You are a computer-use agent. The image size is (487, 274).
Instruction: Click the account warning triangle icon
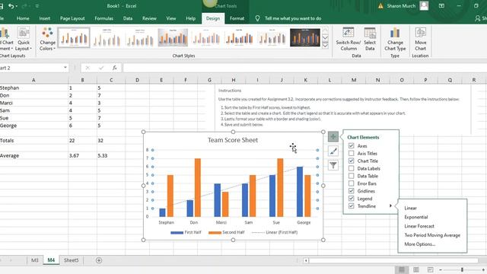pos(380,6)
